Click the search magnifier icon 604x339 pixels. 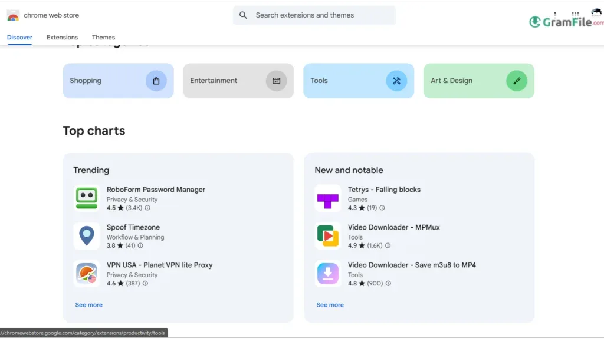[x=243, y=15]
